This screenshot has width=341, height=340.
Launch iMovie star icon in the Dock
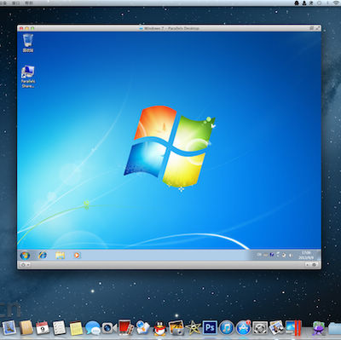coord(194,328)
